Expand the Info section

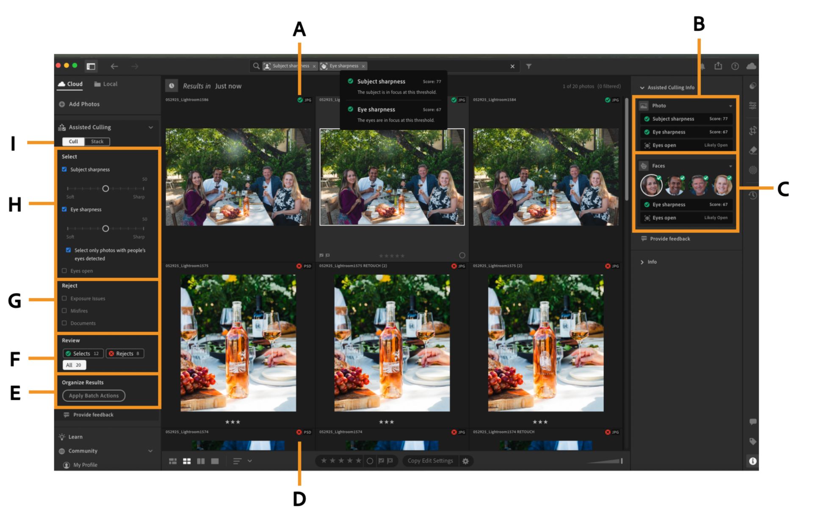point(642,262)
